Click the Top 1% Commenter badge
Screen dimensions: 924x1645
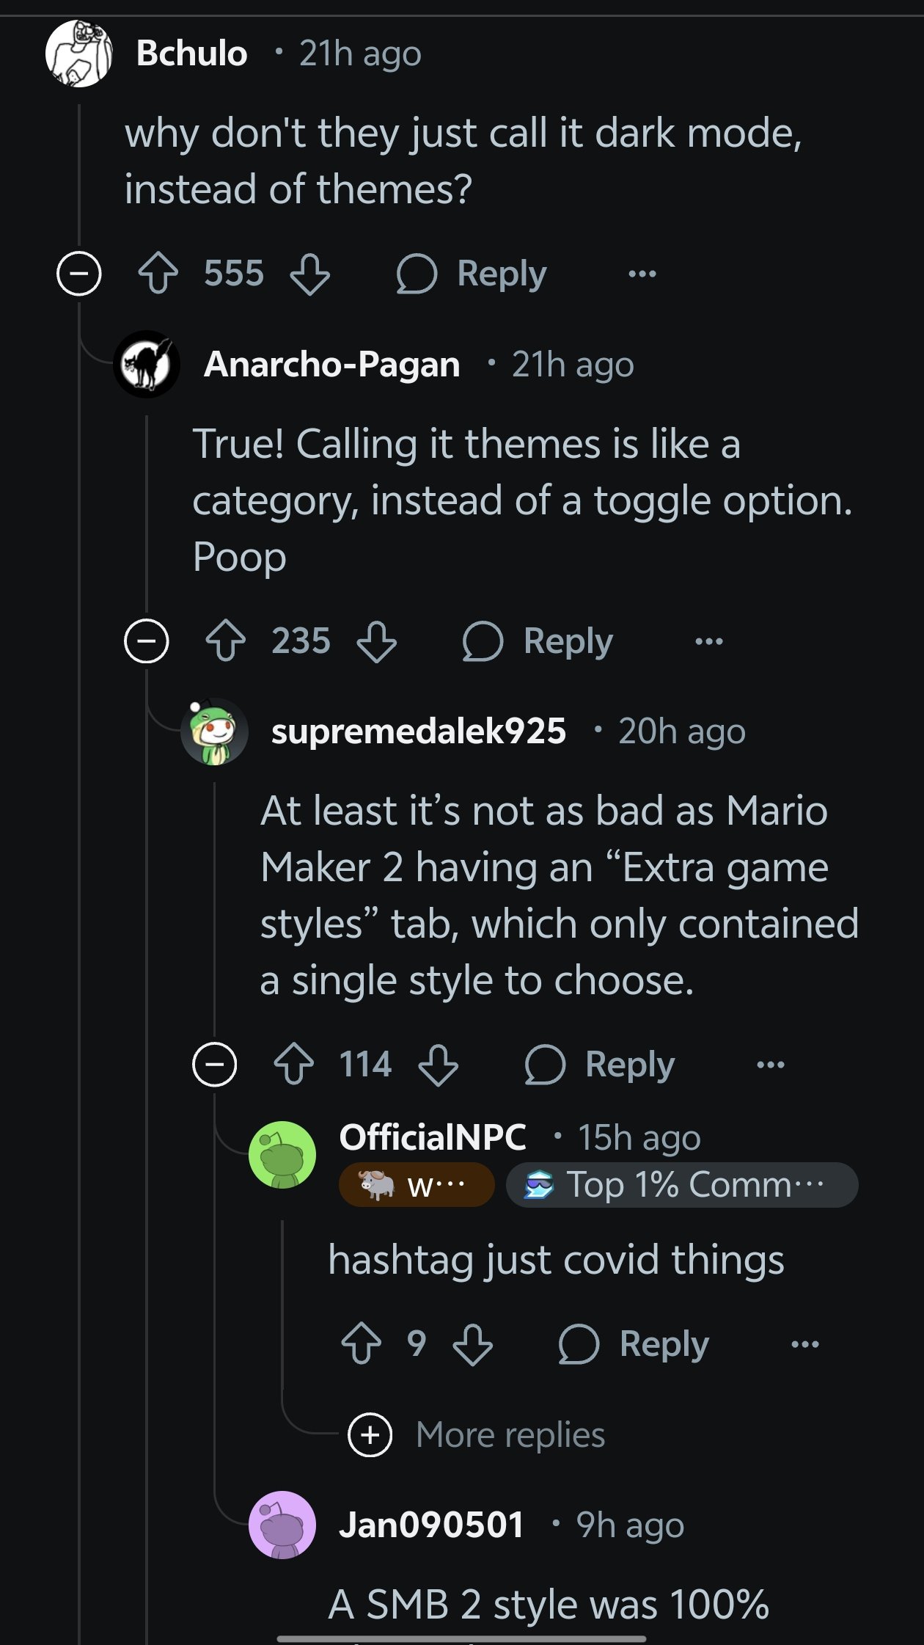[x=681, y=1185]
